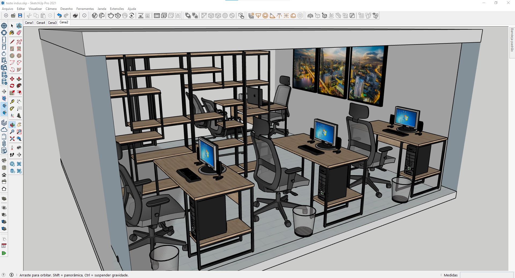Screen dimensions: 515x278
Task: Open the Câmera menu
Action: pos(51,9)
